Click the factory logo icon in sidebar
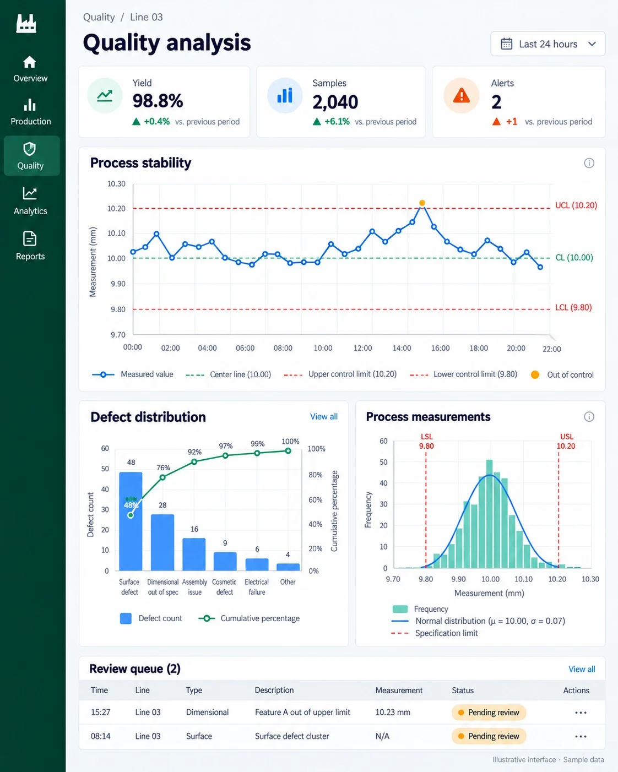 pyautogui.click(x=26, y=23)
